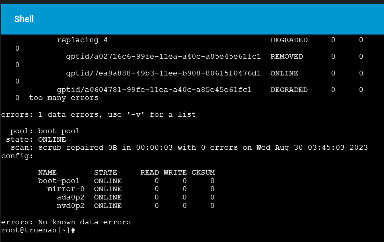Click the CKSUM column header

coord(203,172)
